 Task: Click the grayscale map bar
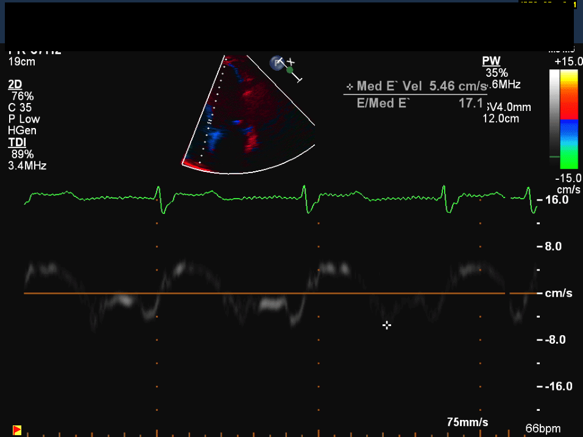pos(554,116)
